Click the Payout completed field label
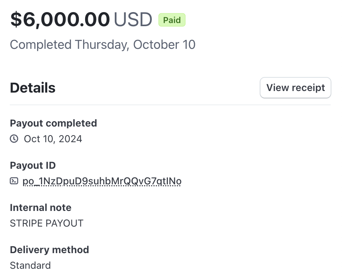Image resolution: width=342 pixels, height=275 pixels. pyautogui.click(x=53, y=123)
